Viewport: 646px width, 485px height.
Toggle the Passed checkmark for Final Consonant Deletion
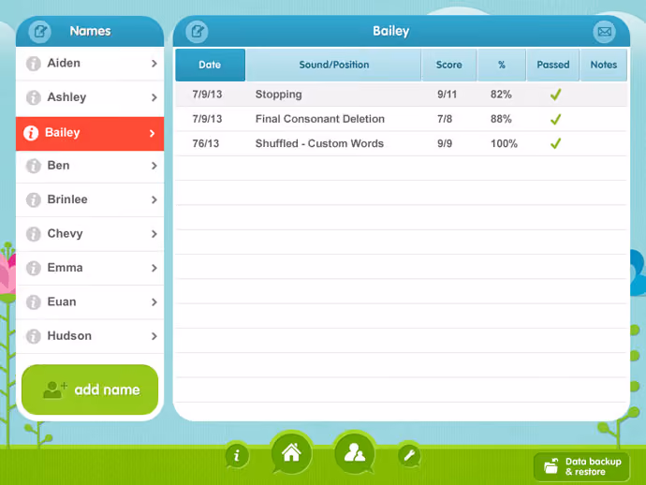(x=555, y=120)
